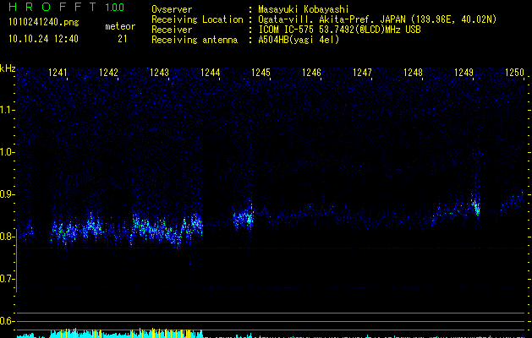Select the A504HB antenna text

(299, 40)
